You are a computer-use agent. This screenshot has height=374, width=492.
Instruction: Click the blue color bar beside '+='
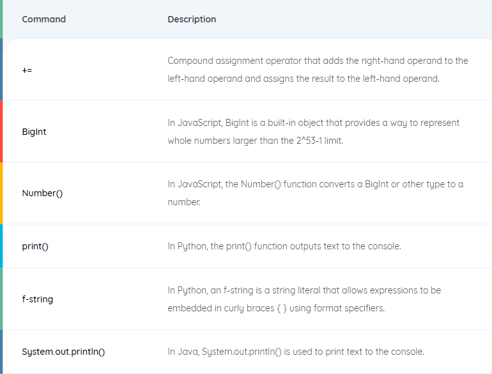1,70
